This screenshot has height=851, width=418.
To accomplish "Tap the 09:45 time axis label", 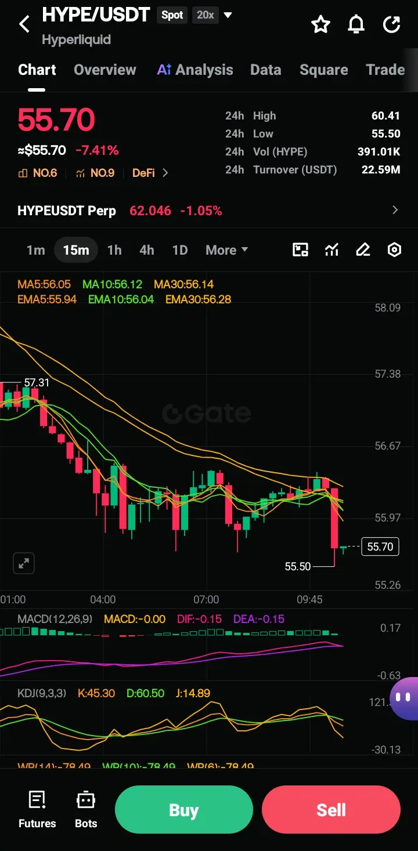I will point(309,599).
